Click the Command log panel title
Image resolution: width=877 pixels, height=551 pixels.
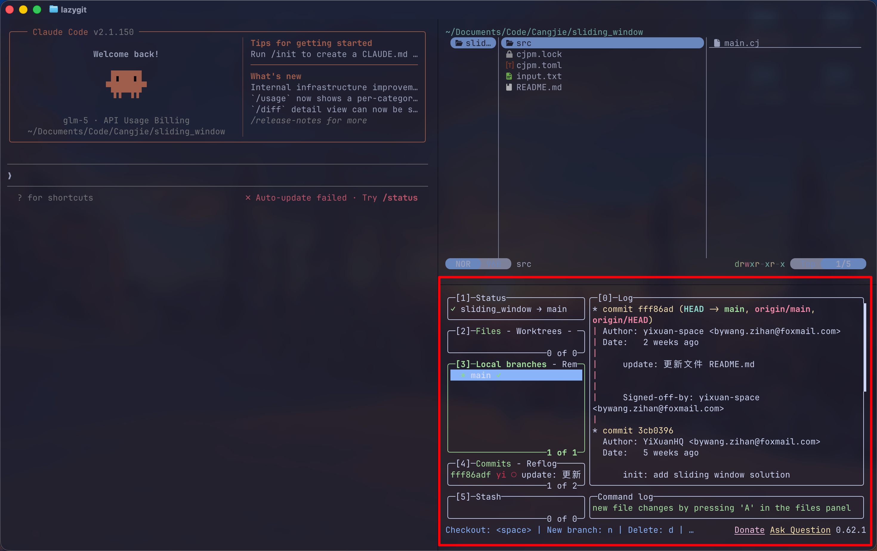(625, 496)
